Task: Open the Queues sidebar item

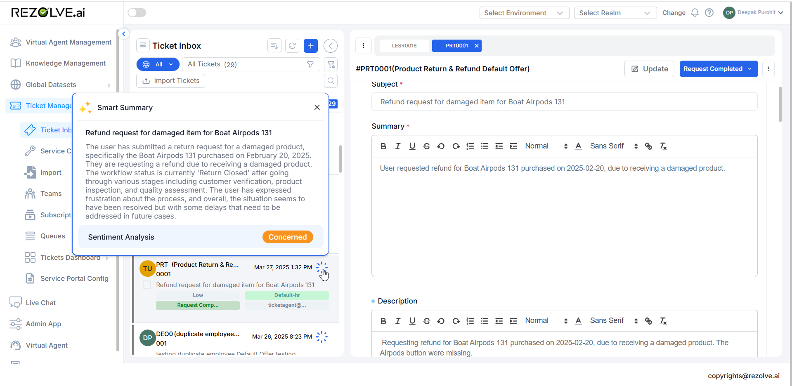Action: tap(45, 236)
